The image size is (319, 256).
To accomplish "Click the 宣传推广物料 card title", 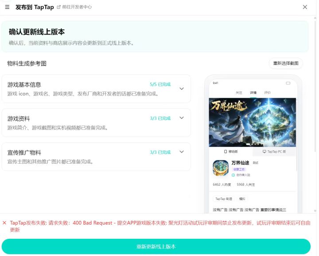I will click(x=24, y=153).
